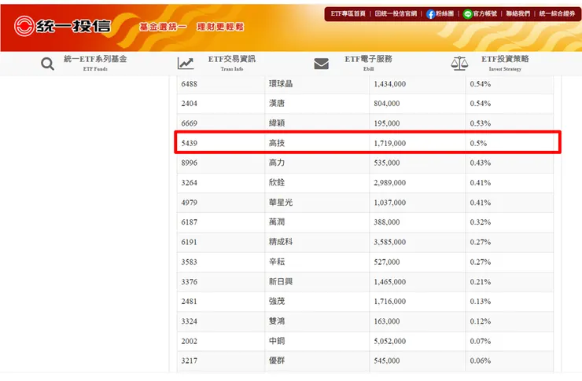Click the 統一投信 logo
The width and height of the screenshot is (582, 381).
(x=62, y=26)
